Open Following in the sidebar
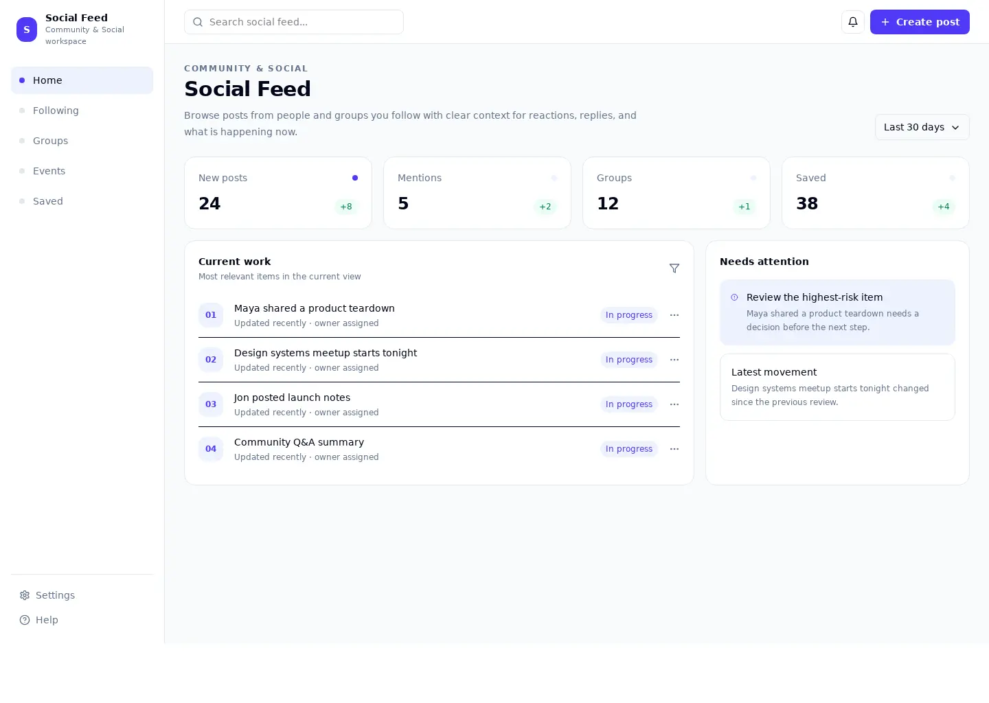 (82, 111)
